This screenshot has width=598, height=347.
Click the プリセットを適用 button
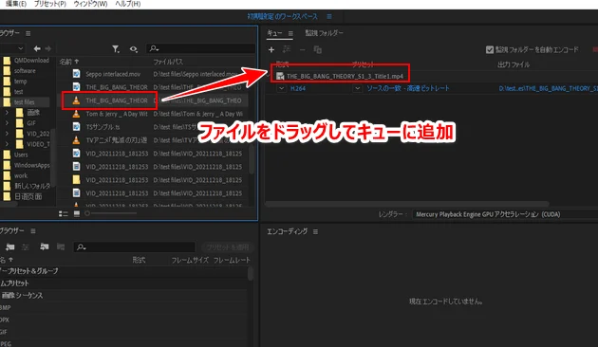pos(228,247)
